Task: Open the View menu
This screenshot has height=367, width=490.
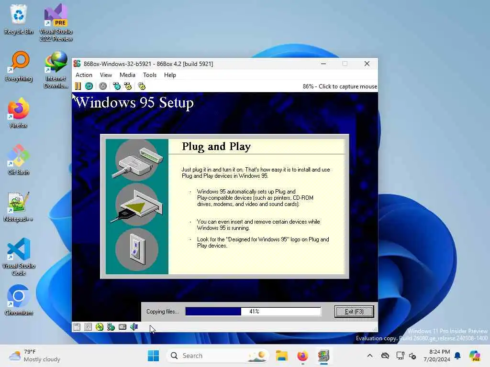Action: [106, 75]
